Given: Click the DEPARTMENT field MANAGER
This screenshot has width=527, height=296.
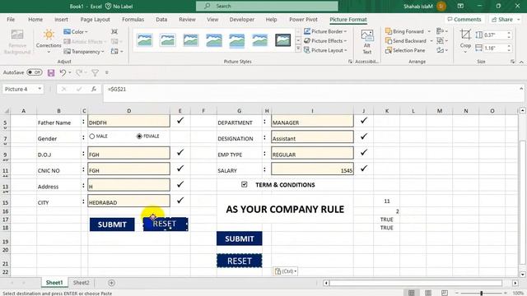Looking at the screenshot, I should (x=312, y=121).
